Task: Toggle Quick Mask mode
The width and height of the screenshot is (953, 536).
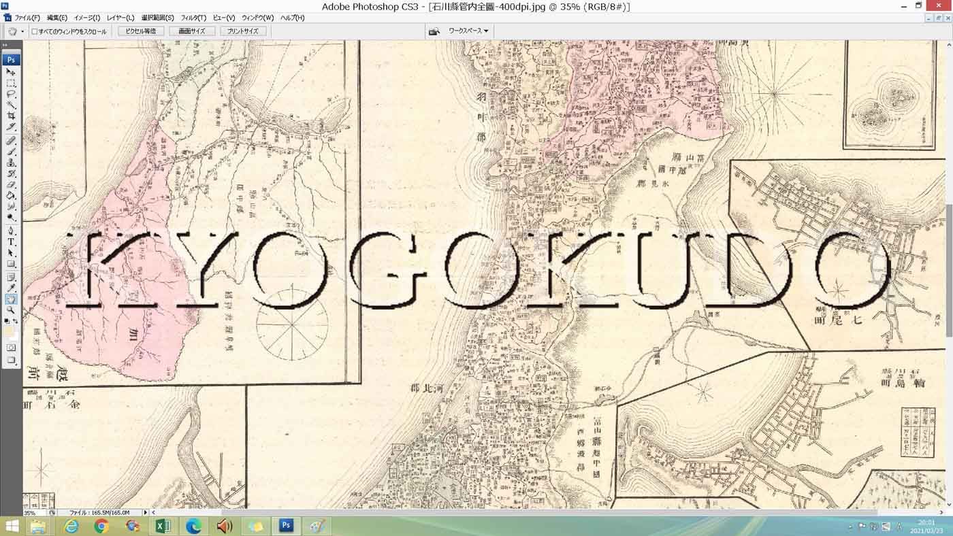Action: [11, 348]
